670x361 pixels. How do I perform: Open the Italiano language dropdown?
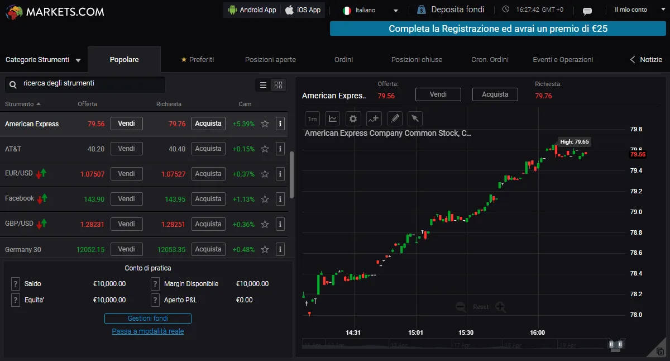click(x=370, y=11)
